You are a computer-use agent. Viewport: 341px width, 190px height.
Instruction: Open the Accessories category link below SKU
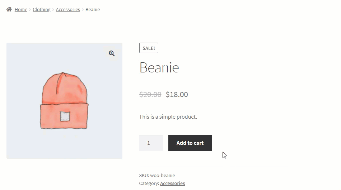coord(172,184)
